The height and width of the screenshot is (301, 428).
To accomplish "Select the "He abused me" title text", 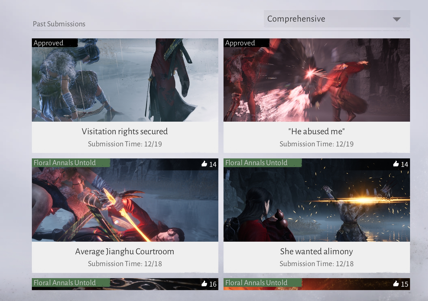I will [x=317, y=131].
